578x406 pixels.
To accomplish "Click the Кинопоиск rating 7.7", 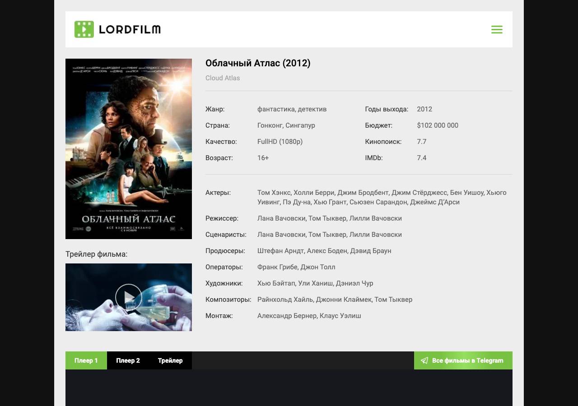I will tap(422, 142).
